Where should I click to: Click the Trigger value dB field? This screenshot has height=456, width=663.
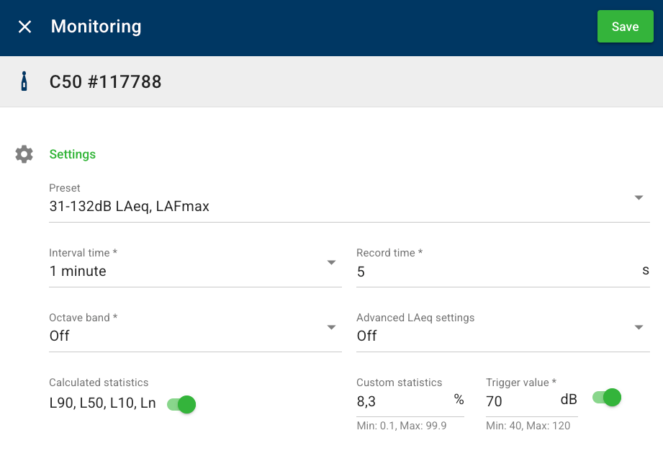pyautogui.click(x=520, y=401)
